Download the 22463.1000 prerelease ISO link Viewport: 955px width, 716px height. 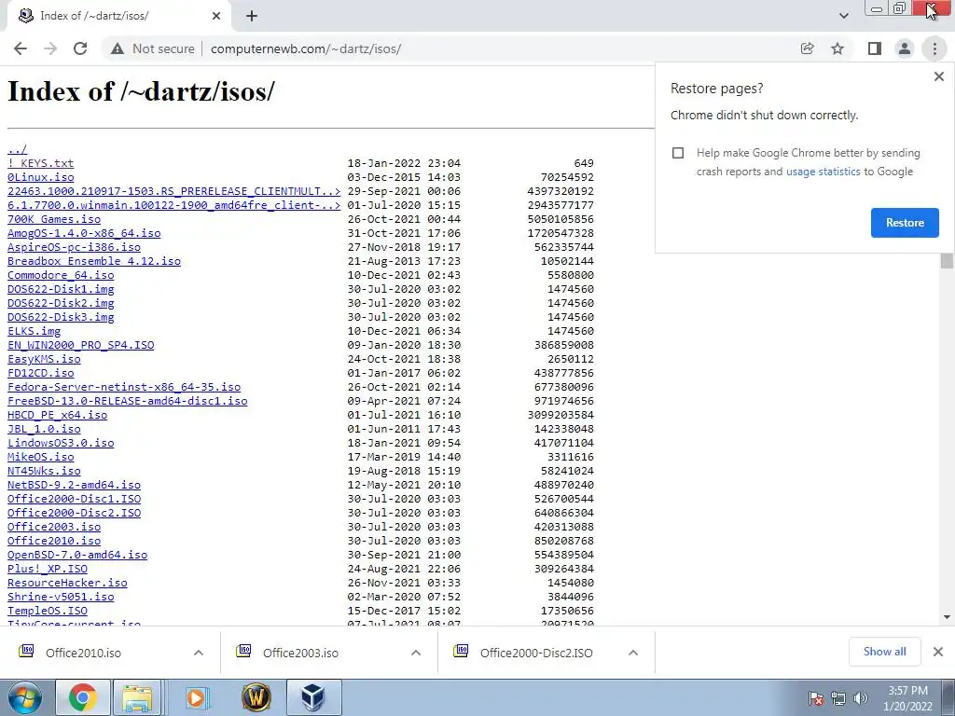coord(173,191)
